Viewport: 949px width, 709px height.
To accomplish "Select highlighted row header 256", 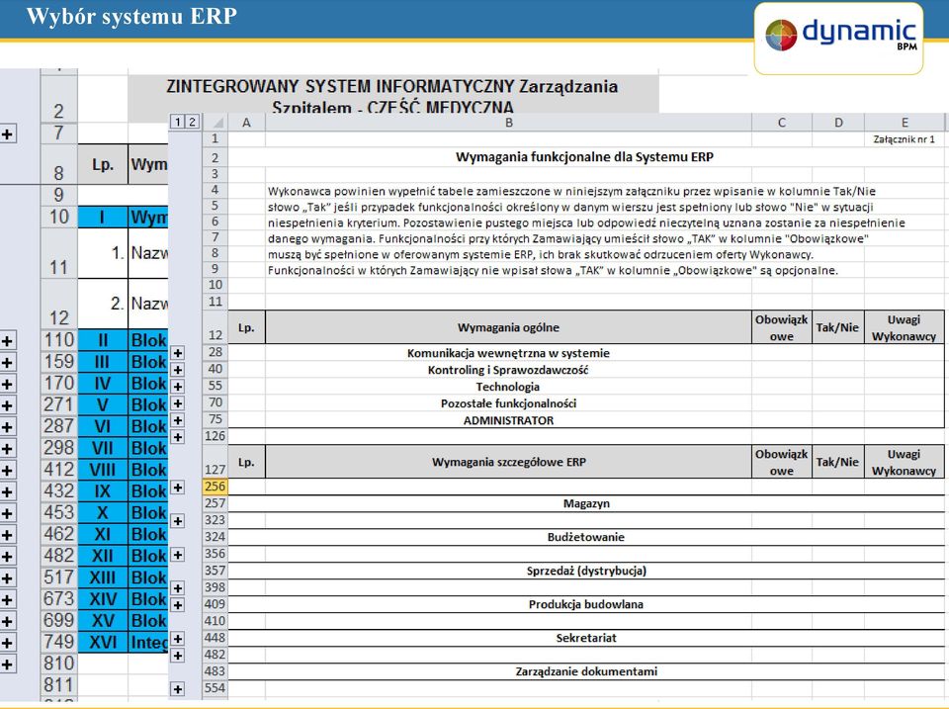I will pyautogui.click(x=215, y=487).
